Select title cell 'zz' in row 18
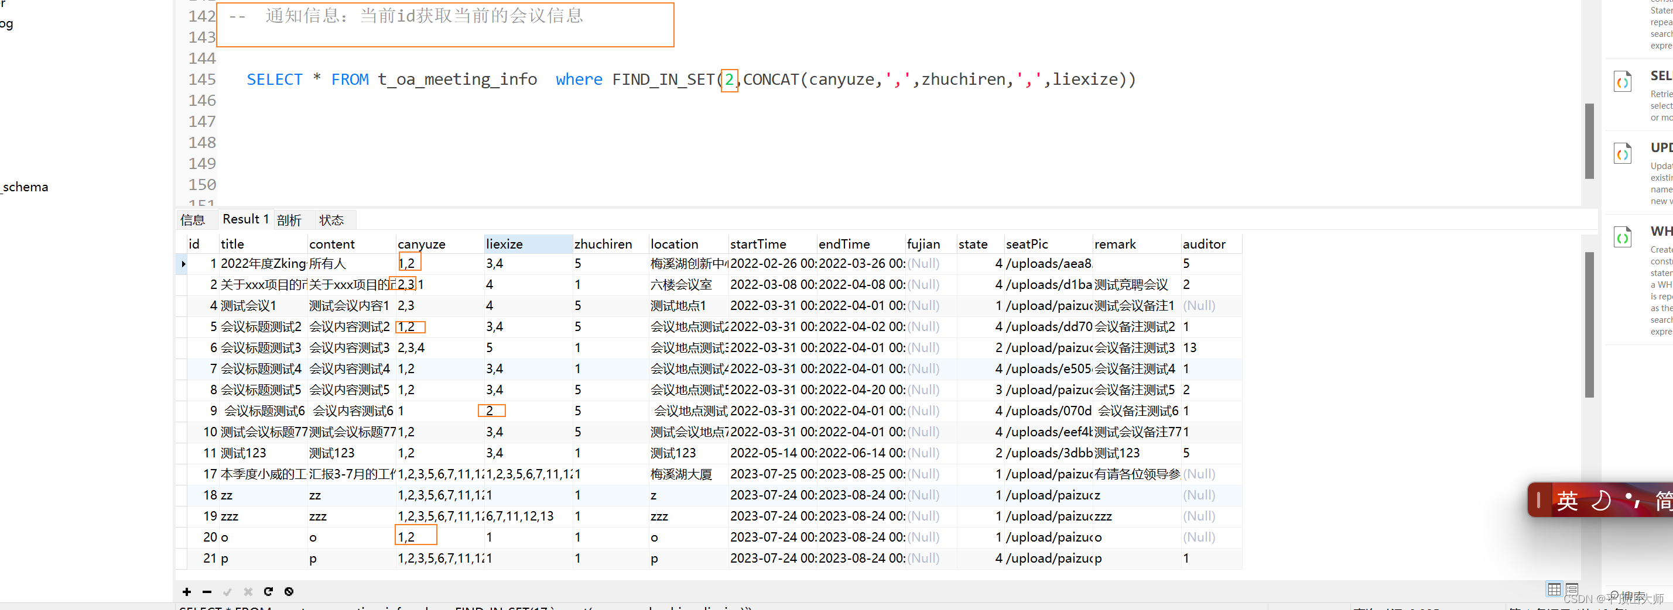This screenshot has width=1673, height=610. tap(262, 495)
